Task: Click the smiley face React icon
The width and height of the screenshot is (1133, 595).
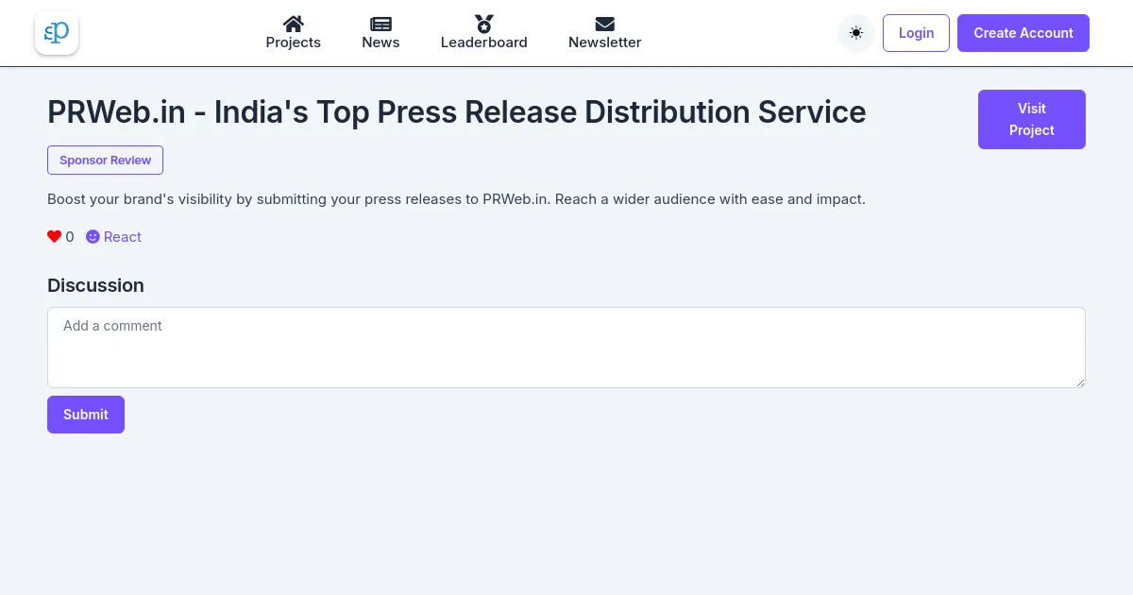Action: coord(93,237)
